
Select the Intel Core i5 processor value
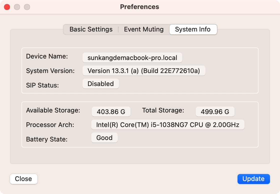167,125
